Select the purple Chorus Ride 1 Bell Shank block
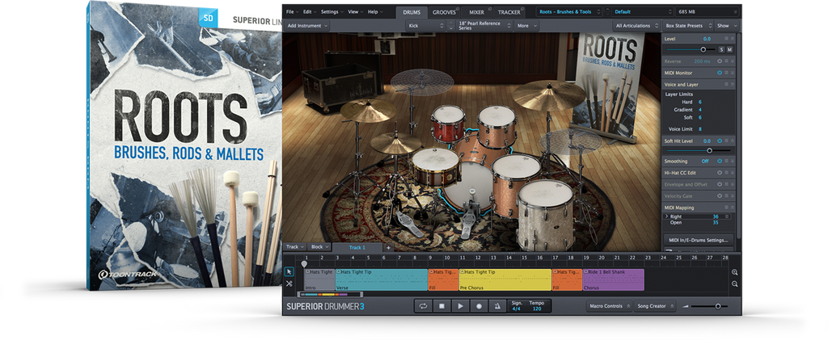Image resolution: width=828 pixels, height=340 pixels. [x=614, y=279]
